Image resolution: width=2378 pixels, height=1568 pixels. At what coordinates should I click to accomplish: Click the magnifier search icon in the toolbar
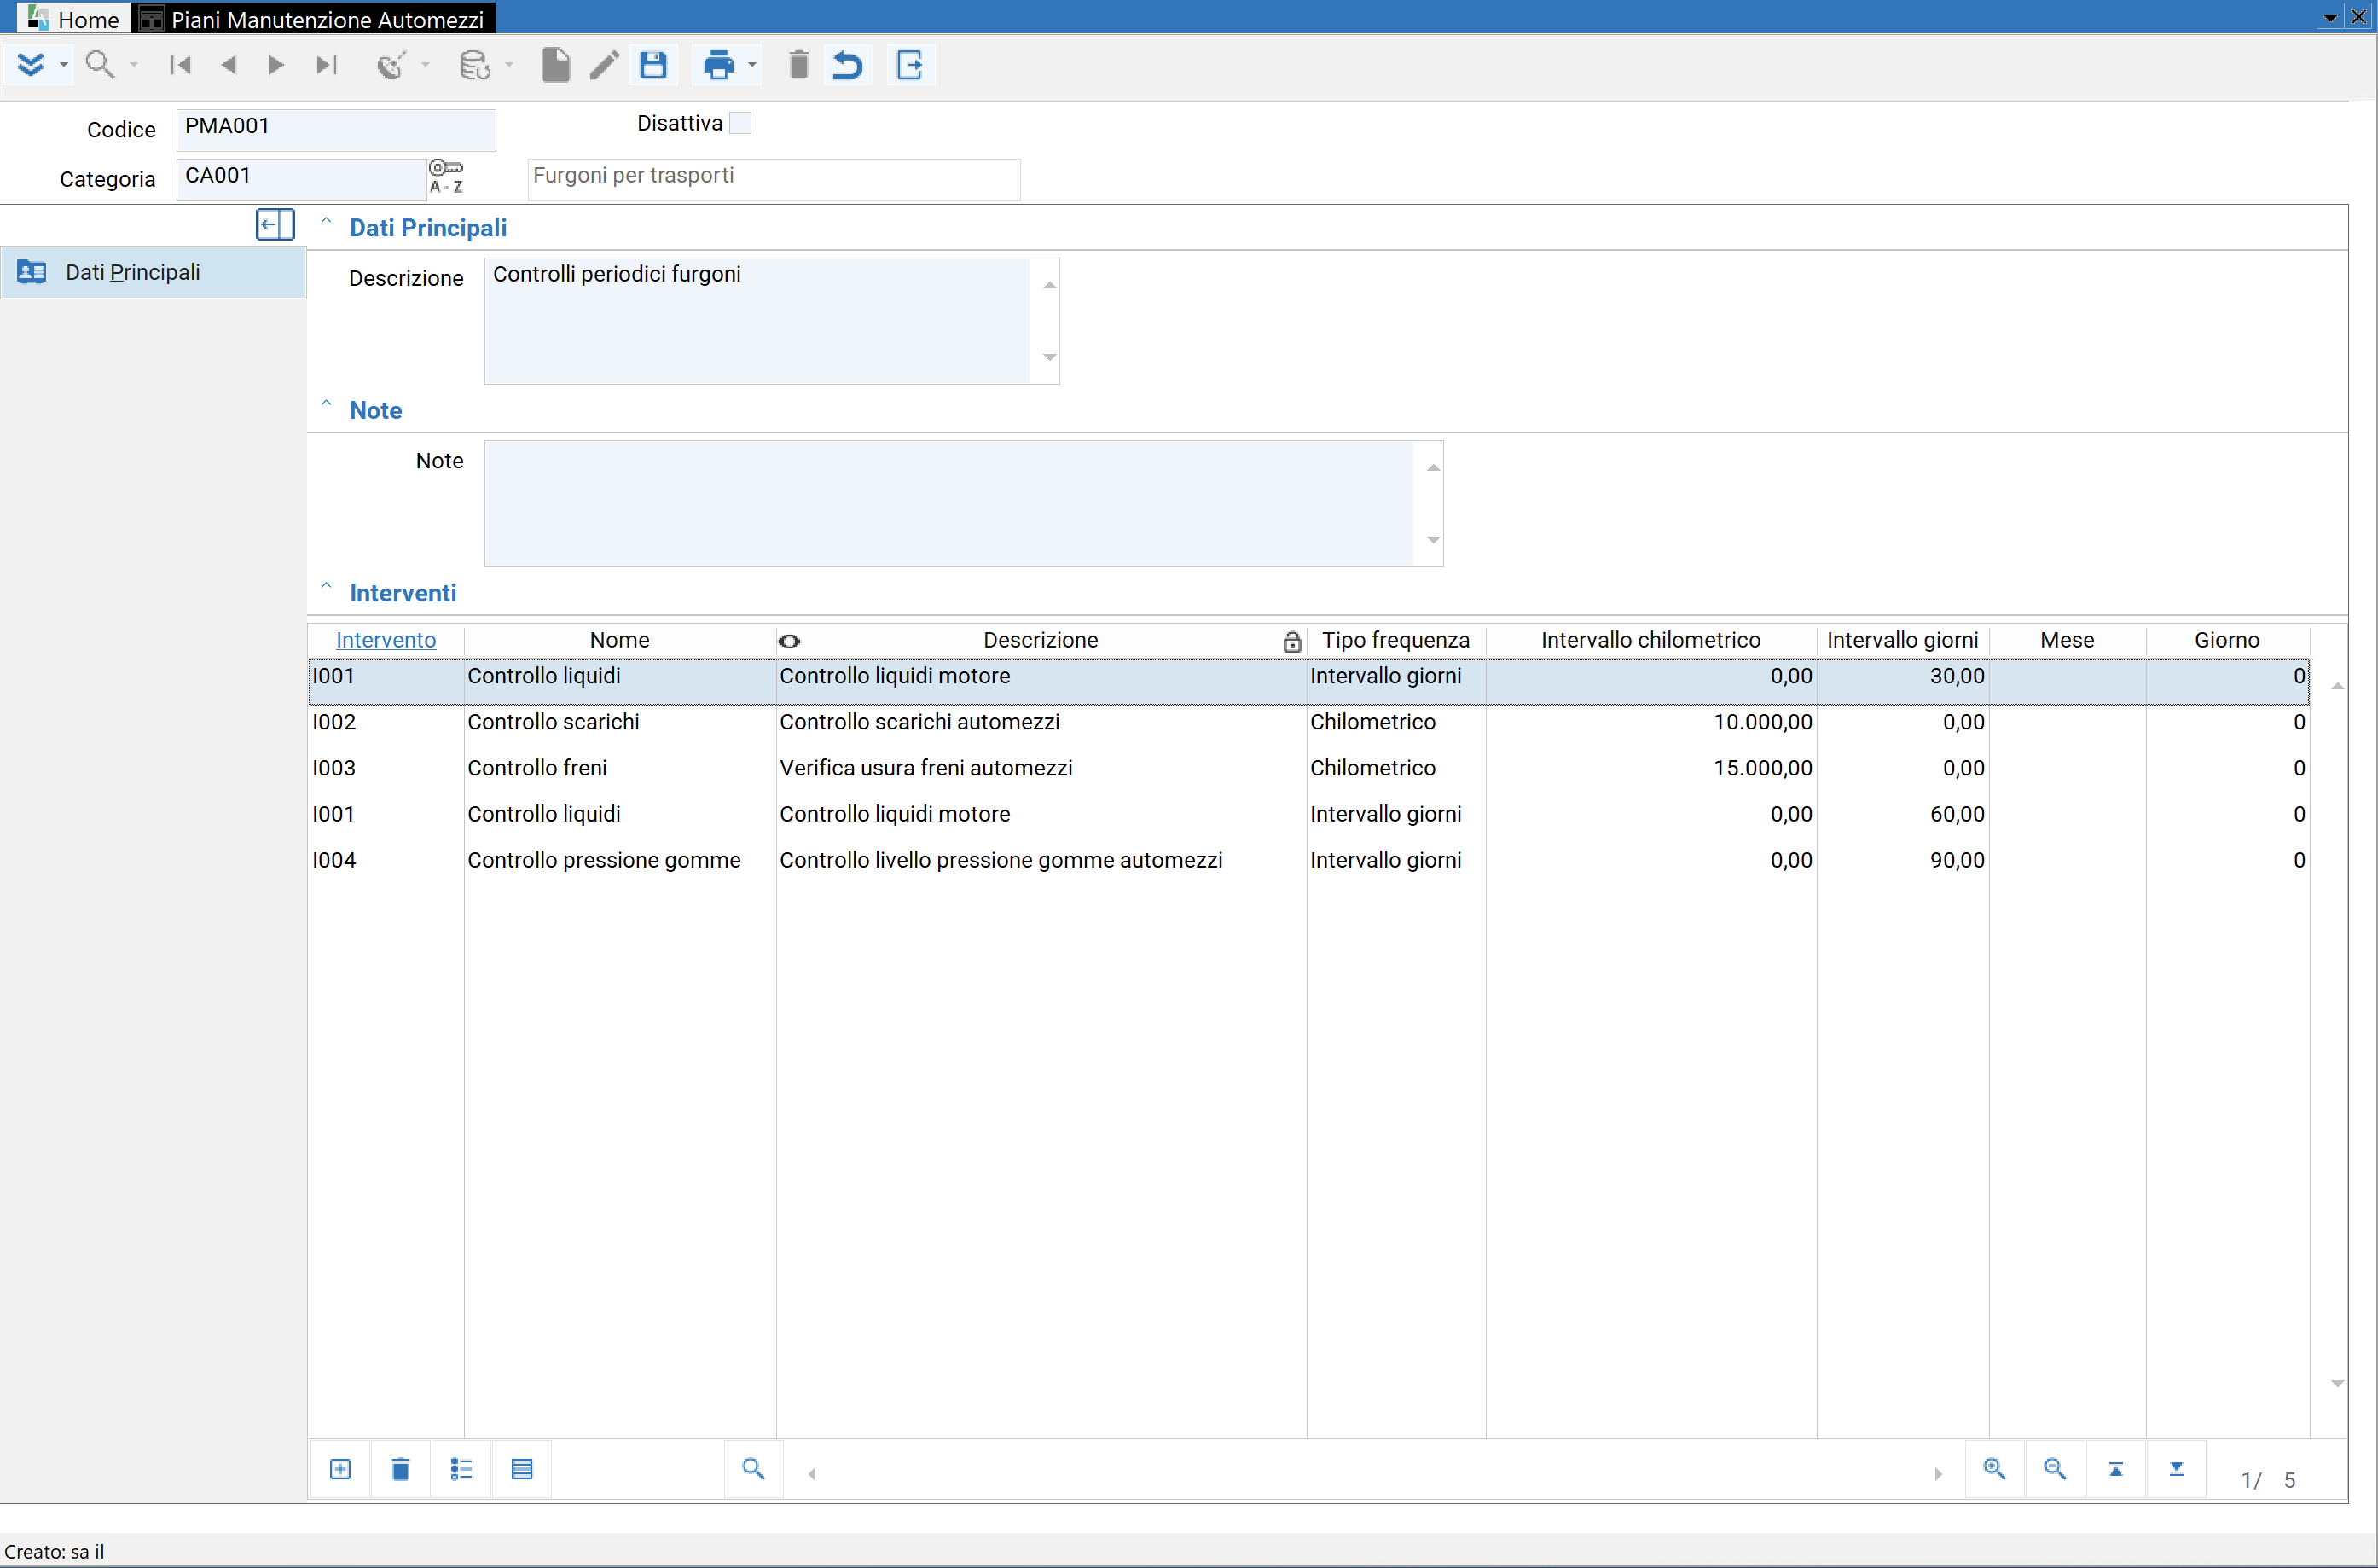pyautogui.click(x=100, y=65)
